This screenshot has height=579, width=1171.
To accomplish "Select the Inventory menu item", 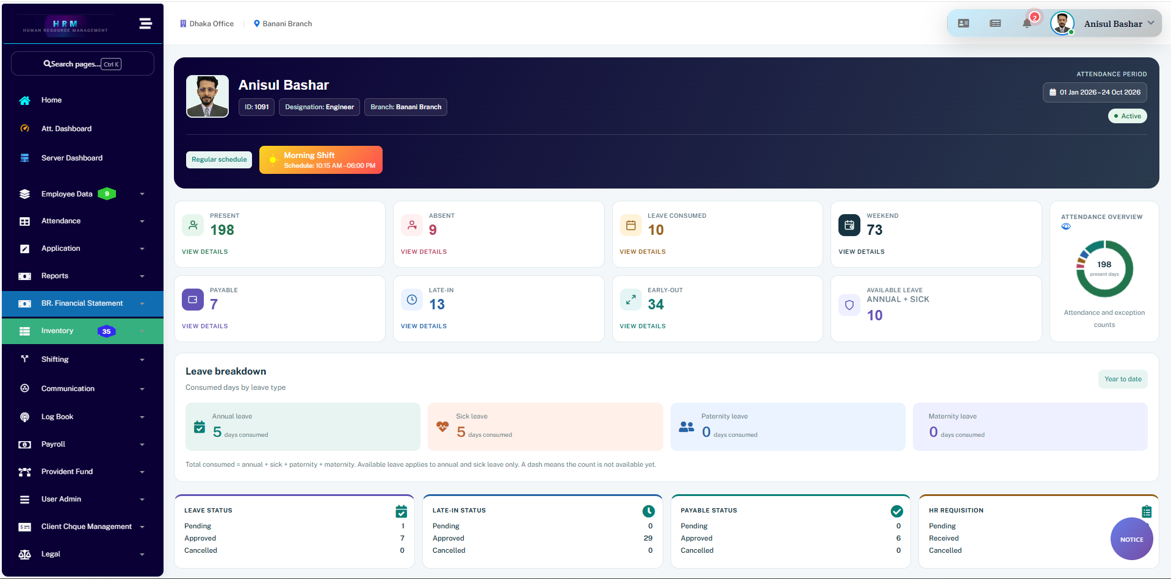I will (82, 331).
